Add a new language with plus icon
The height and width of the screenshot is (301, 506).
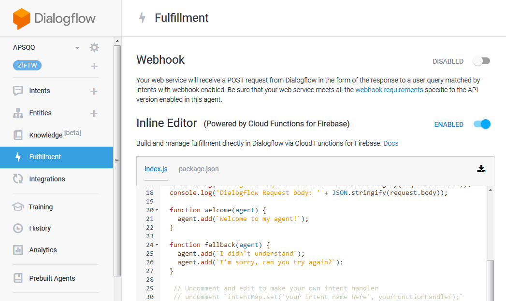click(94, 66)
